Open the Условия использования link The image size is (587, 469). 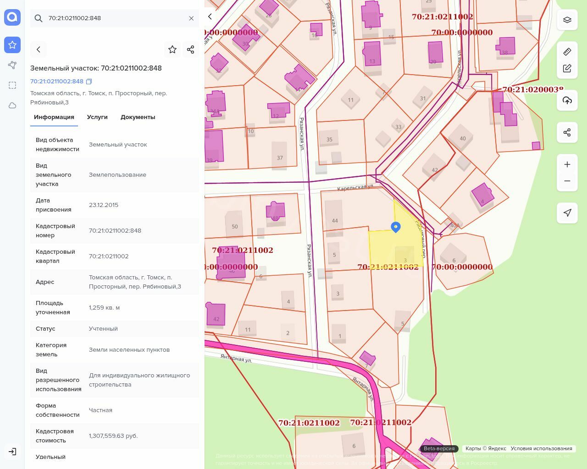541,448
